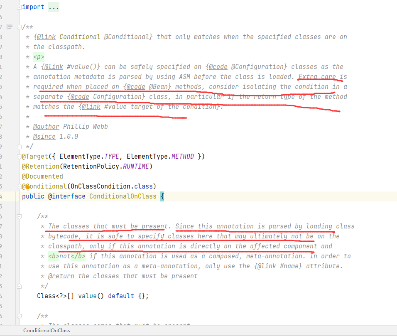Image resolution: width=397 pixels, height=336 pixels.
Task: Collapse Javadoc starting 'The classes that must'
Action: tap(19, 216)
